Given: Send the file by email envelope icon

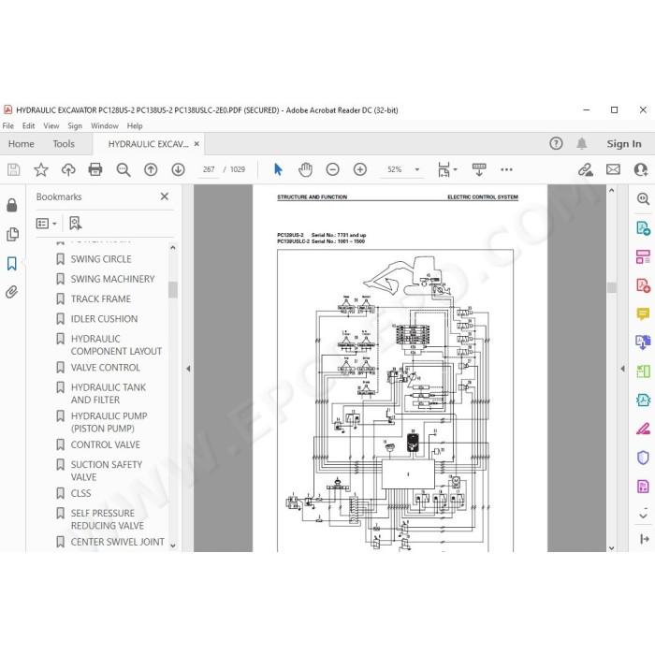Looking at the screenshot, I should click(x=613, y=169).
